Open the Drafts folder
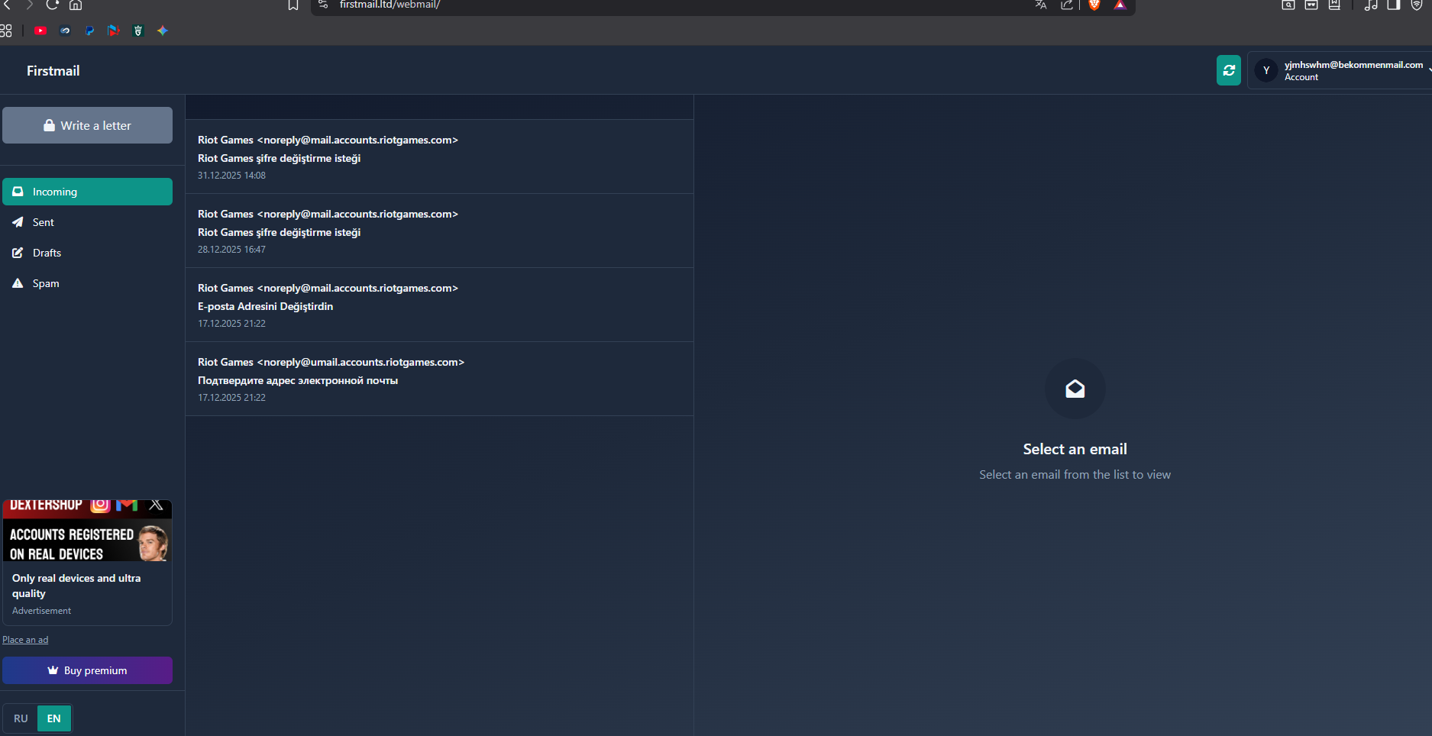1432x736 pixels. point(87,253)
